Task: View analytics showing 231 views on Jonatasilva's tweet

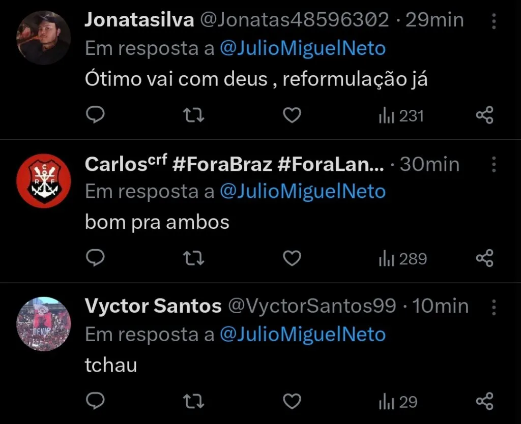Action: click(401, 115)
